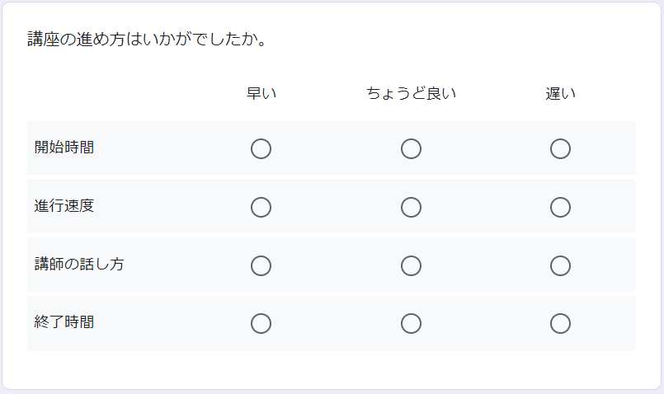Screen dimensions: 664x394
Task: Mark 講師の話し方 as ちょうど良い
Action: (411, 265)
